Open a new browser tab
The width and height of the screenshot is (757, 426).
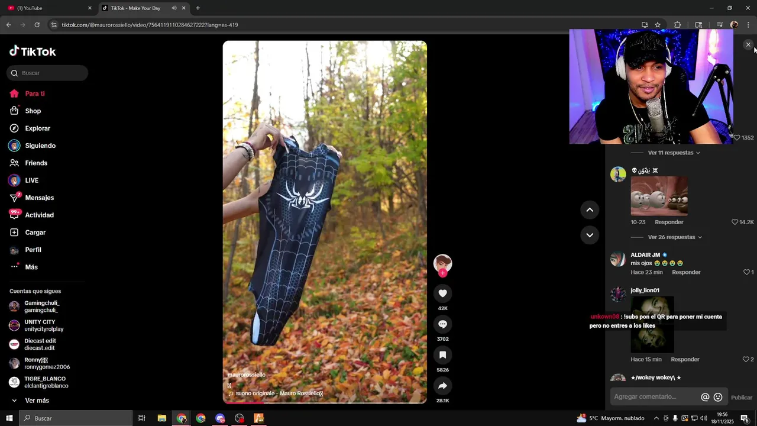click(x=198, y=8)
